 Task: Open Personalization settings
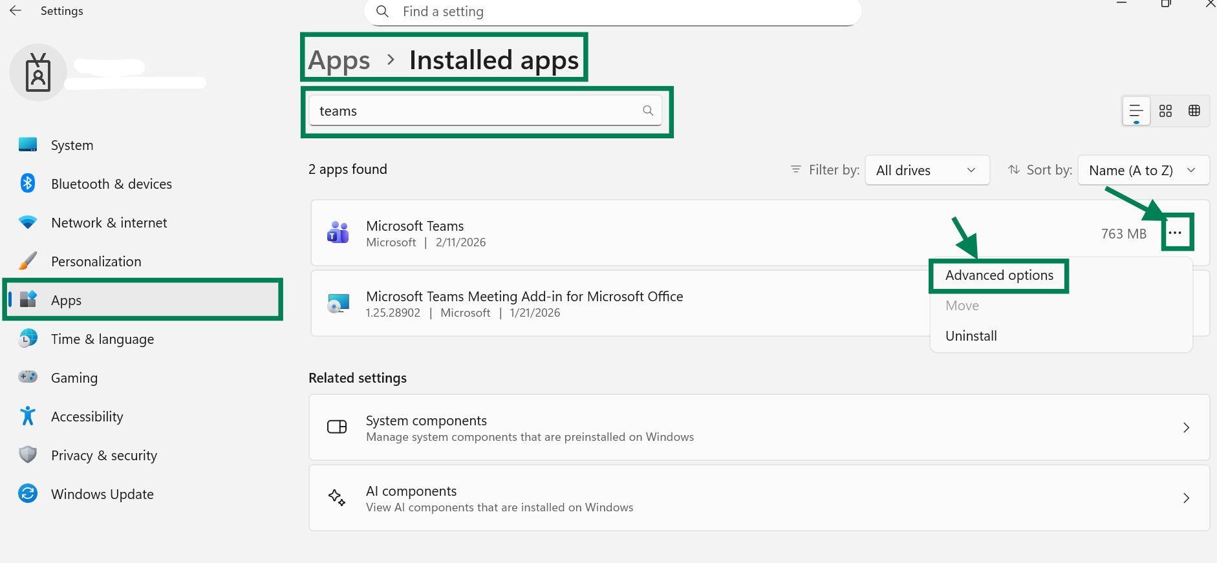click(x=142, y=262)
